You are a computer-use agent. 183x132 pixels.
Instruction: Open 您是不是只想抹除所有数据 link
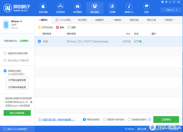click(59, 120)
